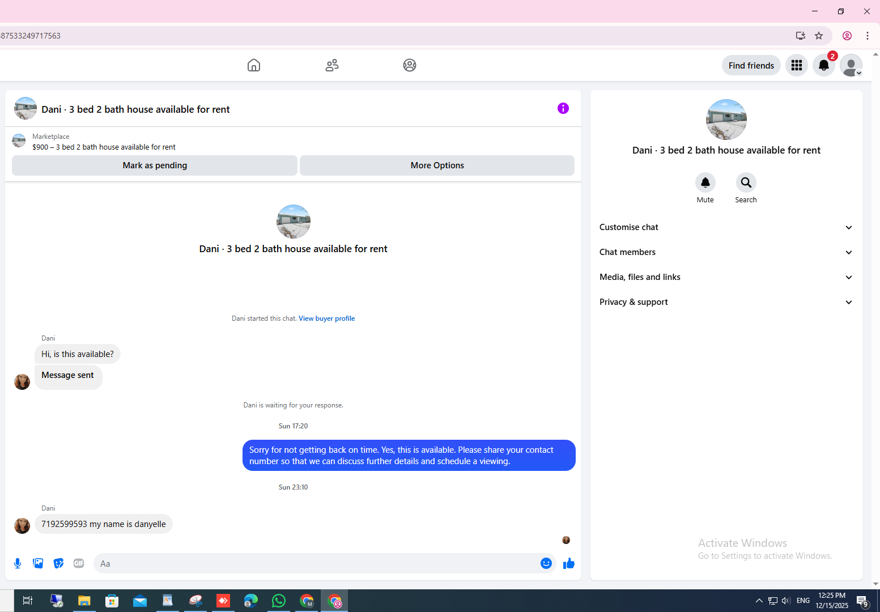Open View buyer profile link

(x=327, y=318)
